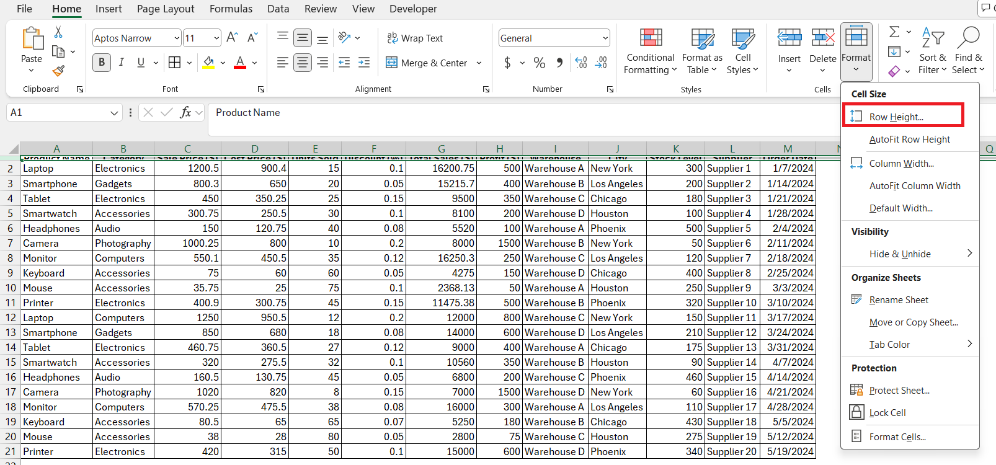Open the Page Layout tab
Viewport: 996px width, 465px height.
(166, 9)
